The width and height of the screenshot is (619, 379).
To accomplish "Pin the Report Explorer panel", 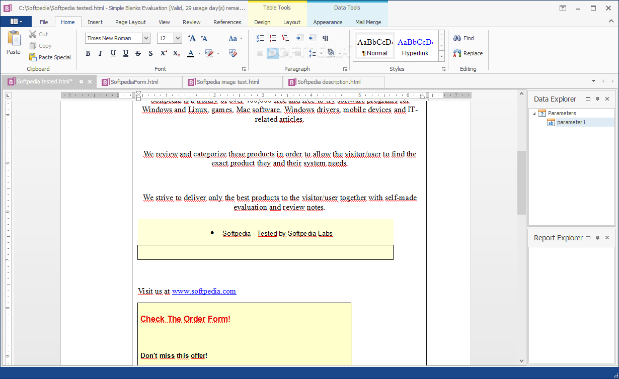I will 597,238.
